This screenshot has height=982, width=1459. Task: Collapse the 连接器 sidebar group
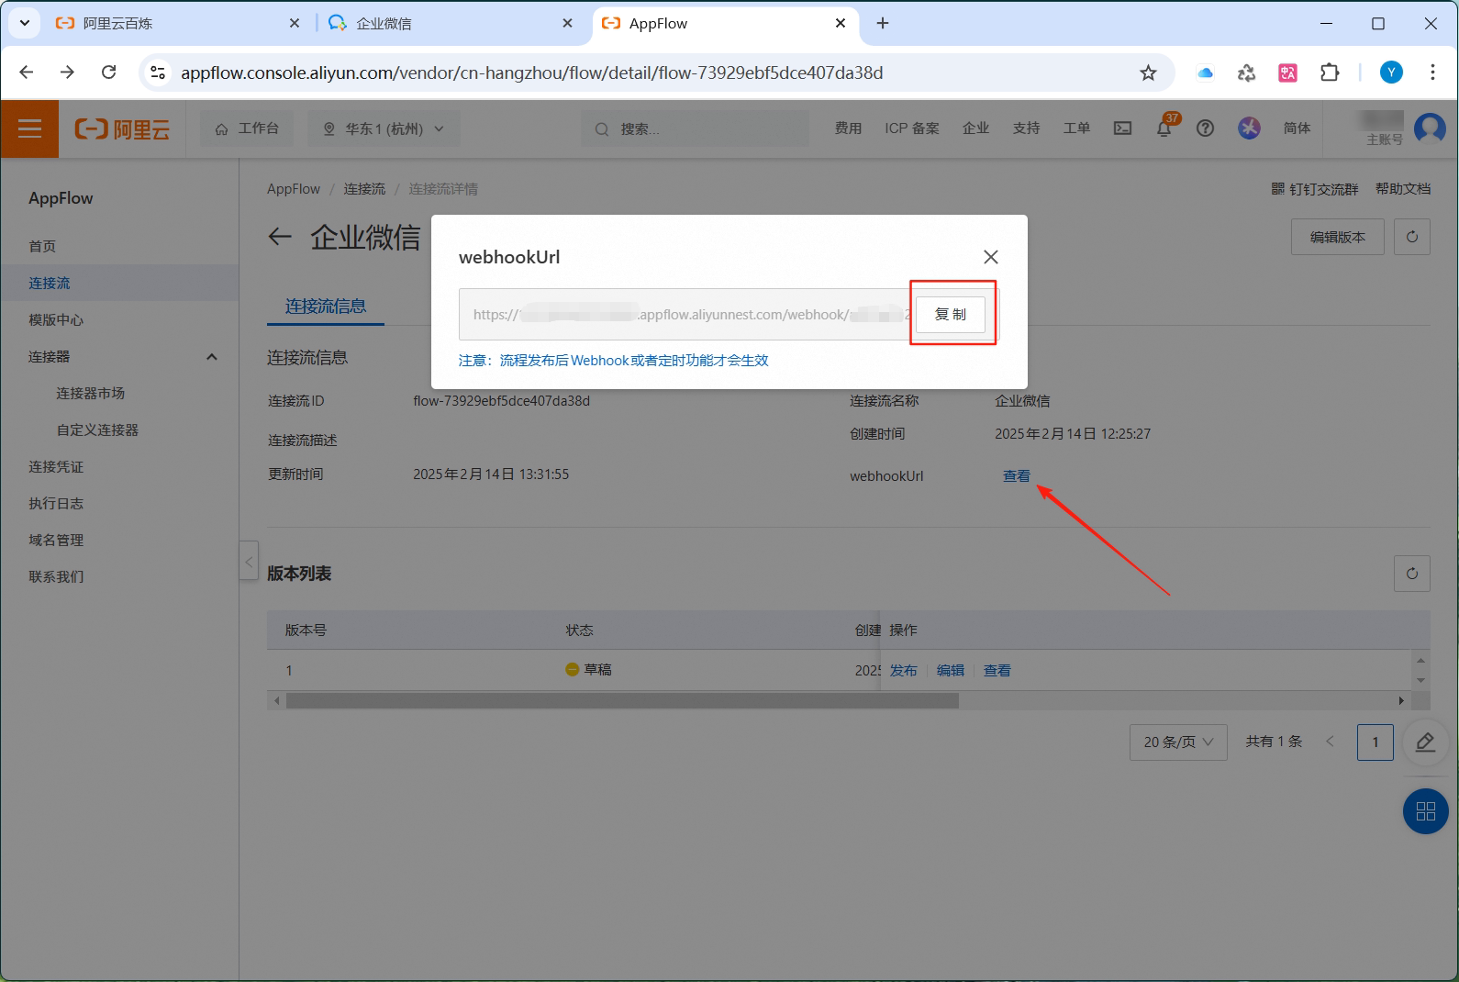212,356
